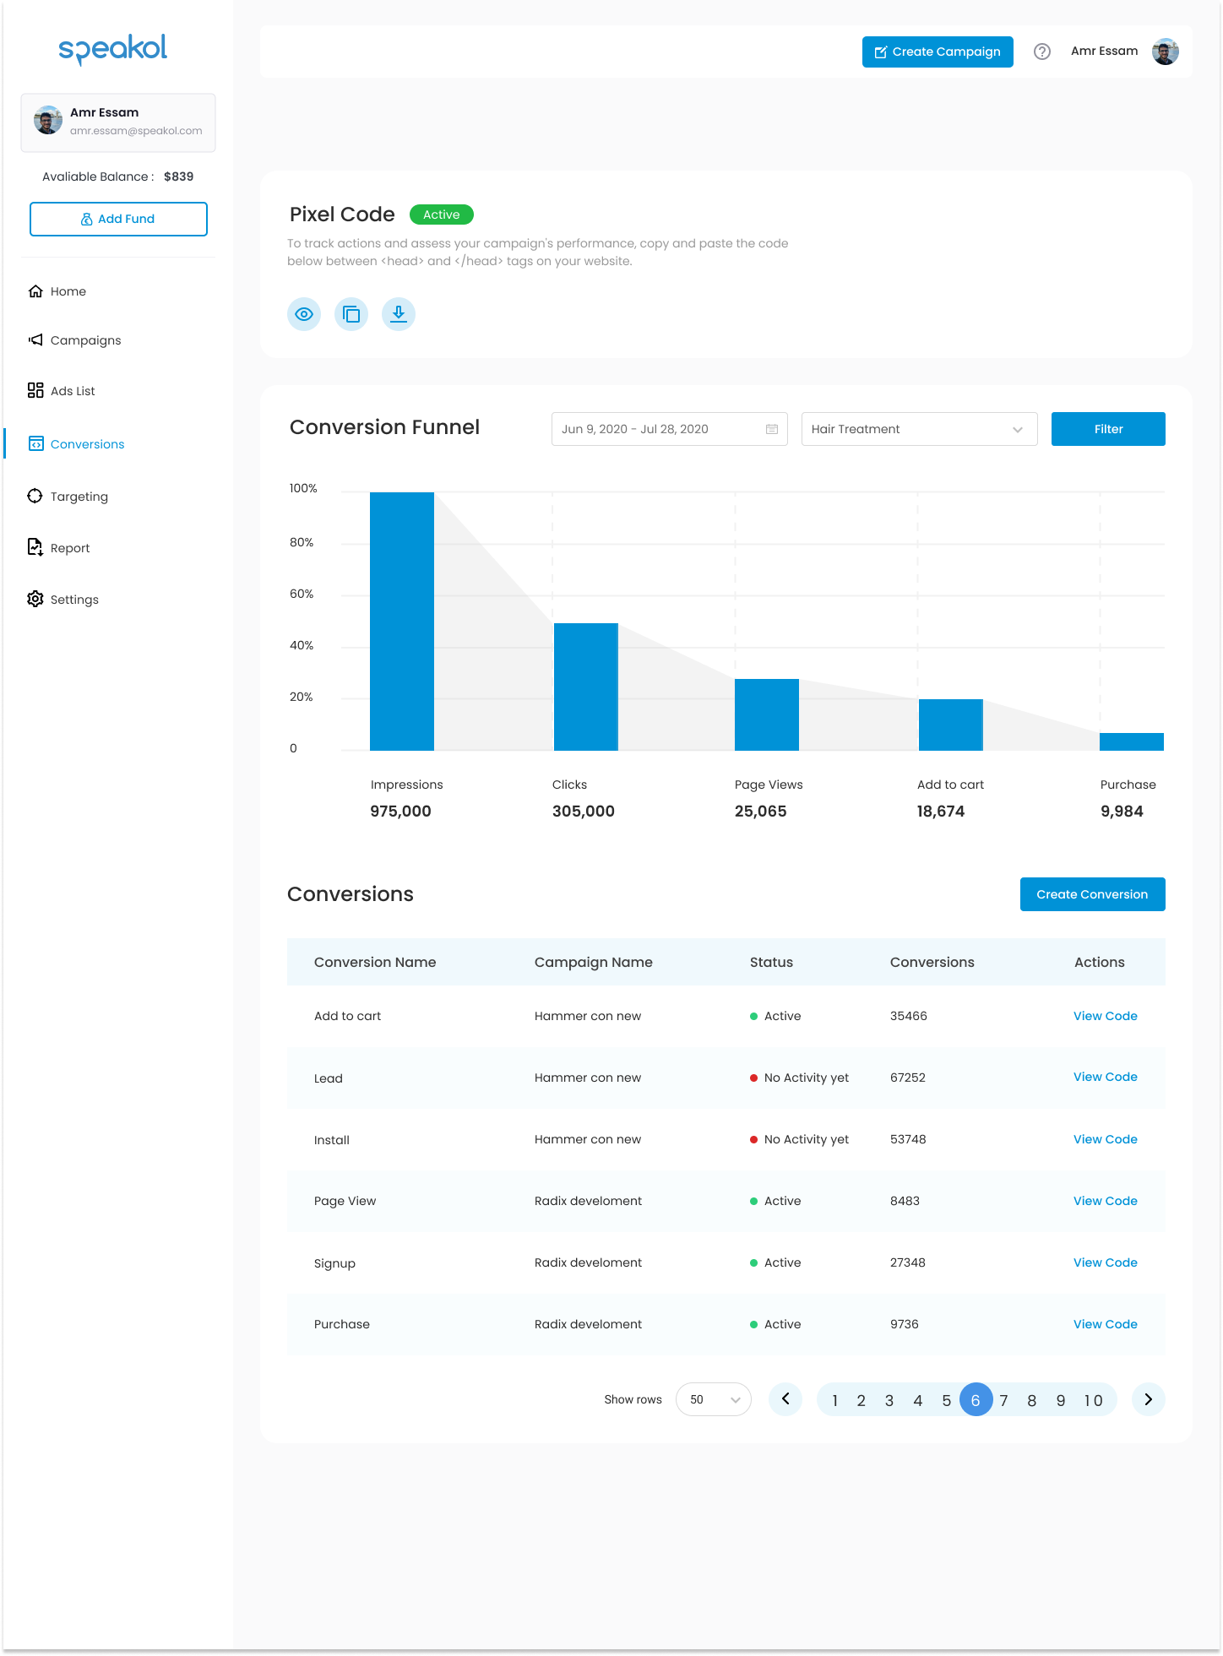Go to page 9 in pagination
1223x1656 pixels.
point(1061,1400)
